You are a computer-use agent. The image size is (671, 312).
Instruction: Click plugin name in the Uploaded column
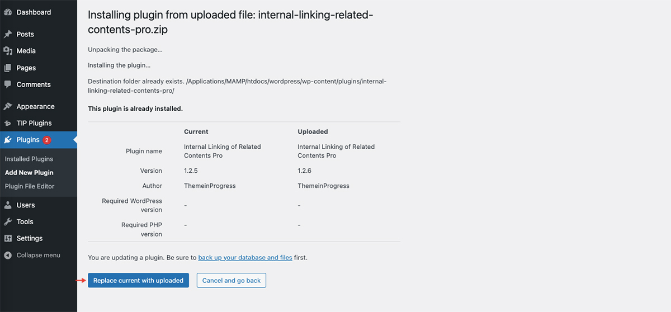[x=336, y=151]
